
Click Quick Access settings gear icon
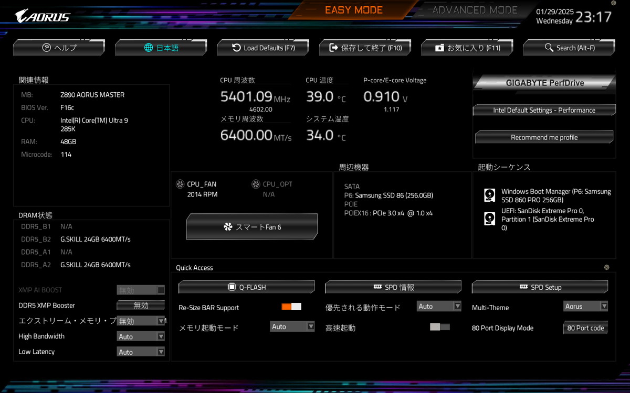[x=606, y=267]
